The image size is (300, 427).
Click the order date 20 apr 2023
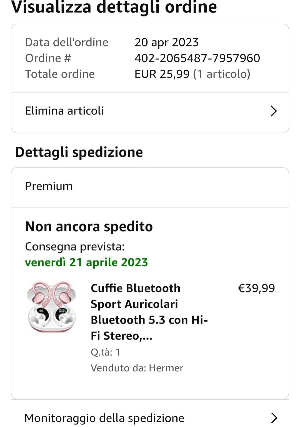click(166, 42)
